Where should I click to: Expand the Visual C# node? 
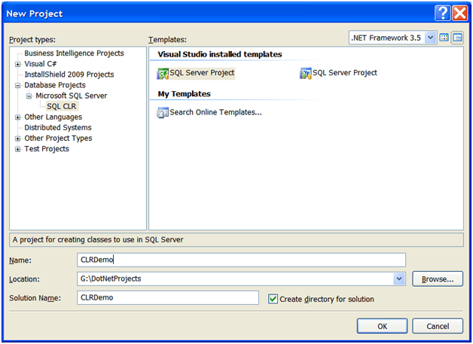[18, 64]
